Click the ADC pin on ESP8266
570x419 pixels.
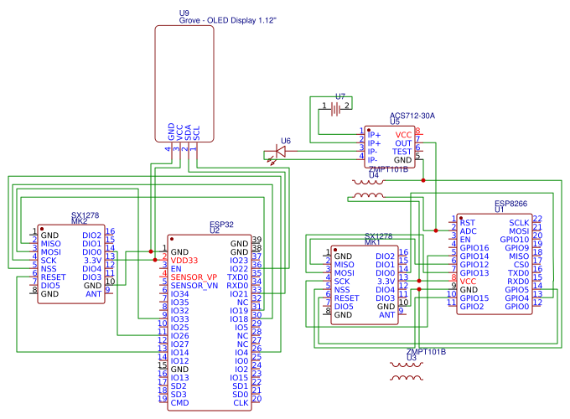pyautogui.click(x=468, y=231)
